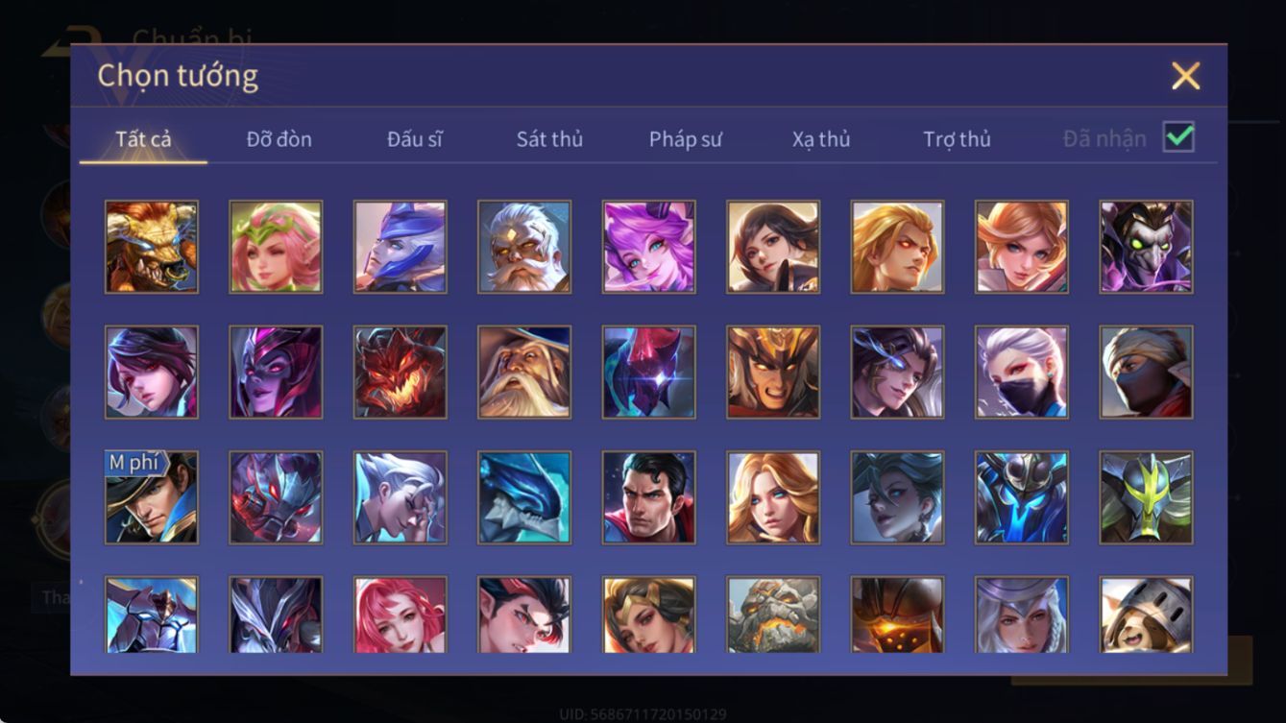Choose the green-crowned pink-haired elf hero

[276, 247]
